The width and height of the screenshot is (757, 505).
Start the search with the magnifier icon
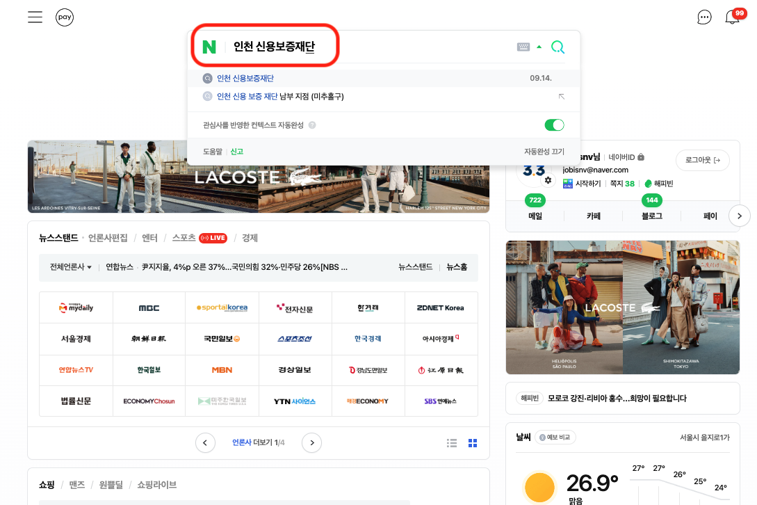point(557,45)
